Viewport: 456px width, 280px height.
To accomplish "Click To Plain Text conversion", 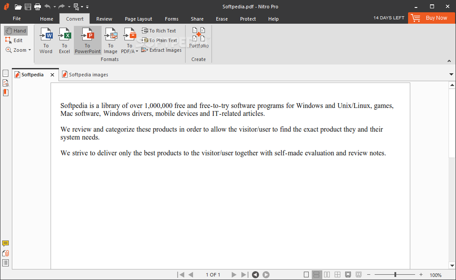I will [159, 40].
